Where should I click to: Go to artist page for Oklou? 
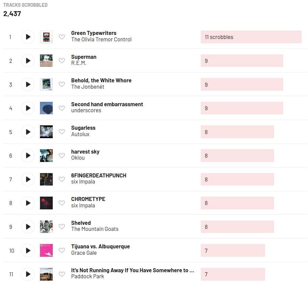pos(78,158)
